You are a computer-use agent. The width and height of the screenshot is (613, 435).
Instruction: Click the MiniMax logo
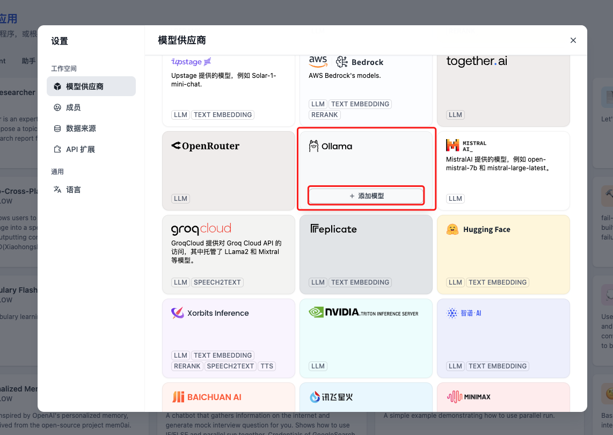tap(469, 397)
